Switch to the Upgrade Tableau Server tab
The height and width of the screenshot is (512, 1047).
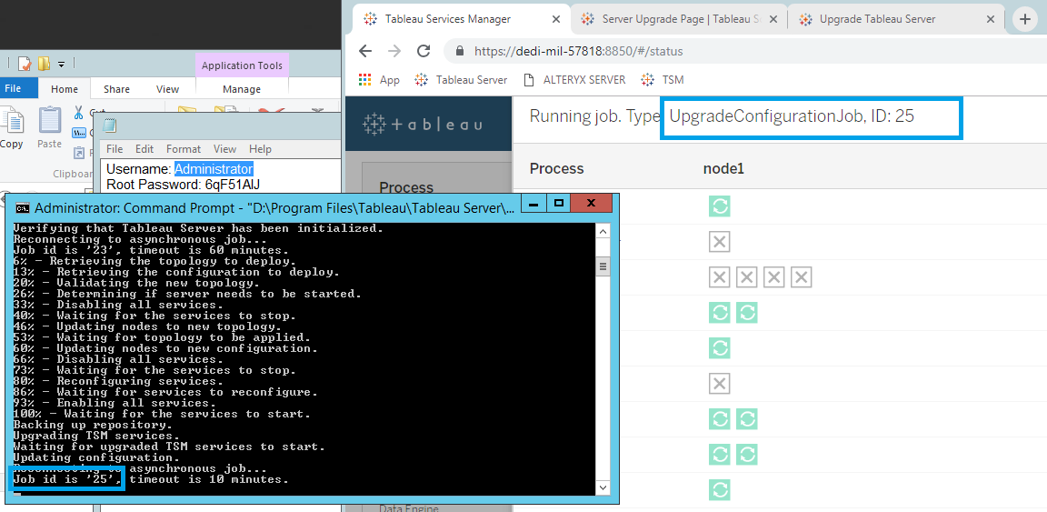tap(877, 19)
